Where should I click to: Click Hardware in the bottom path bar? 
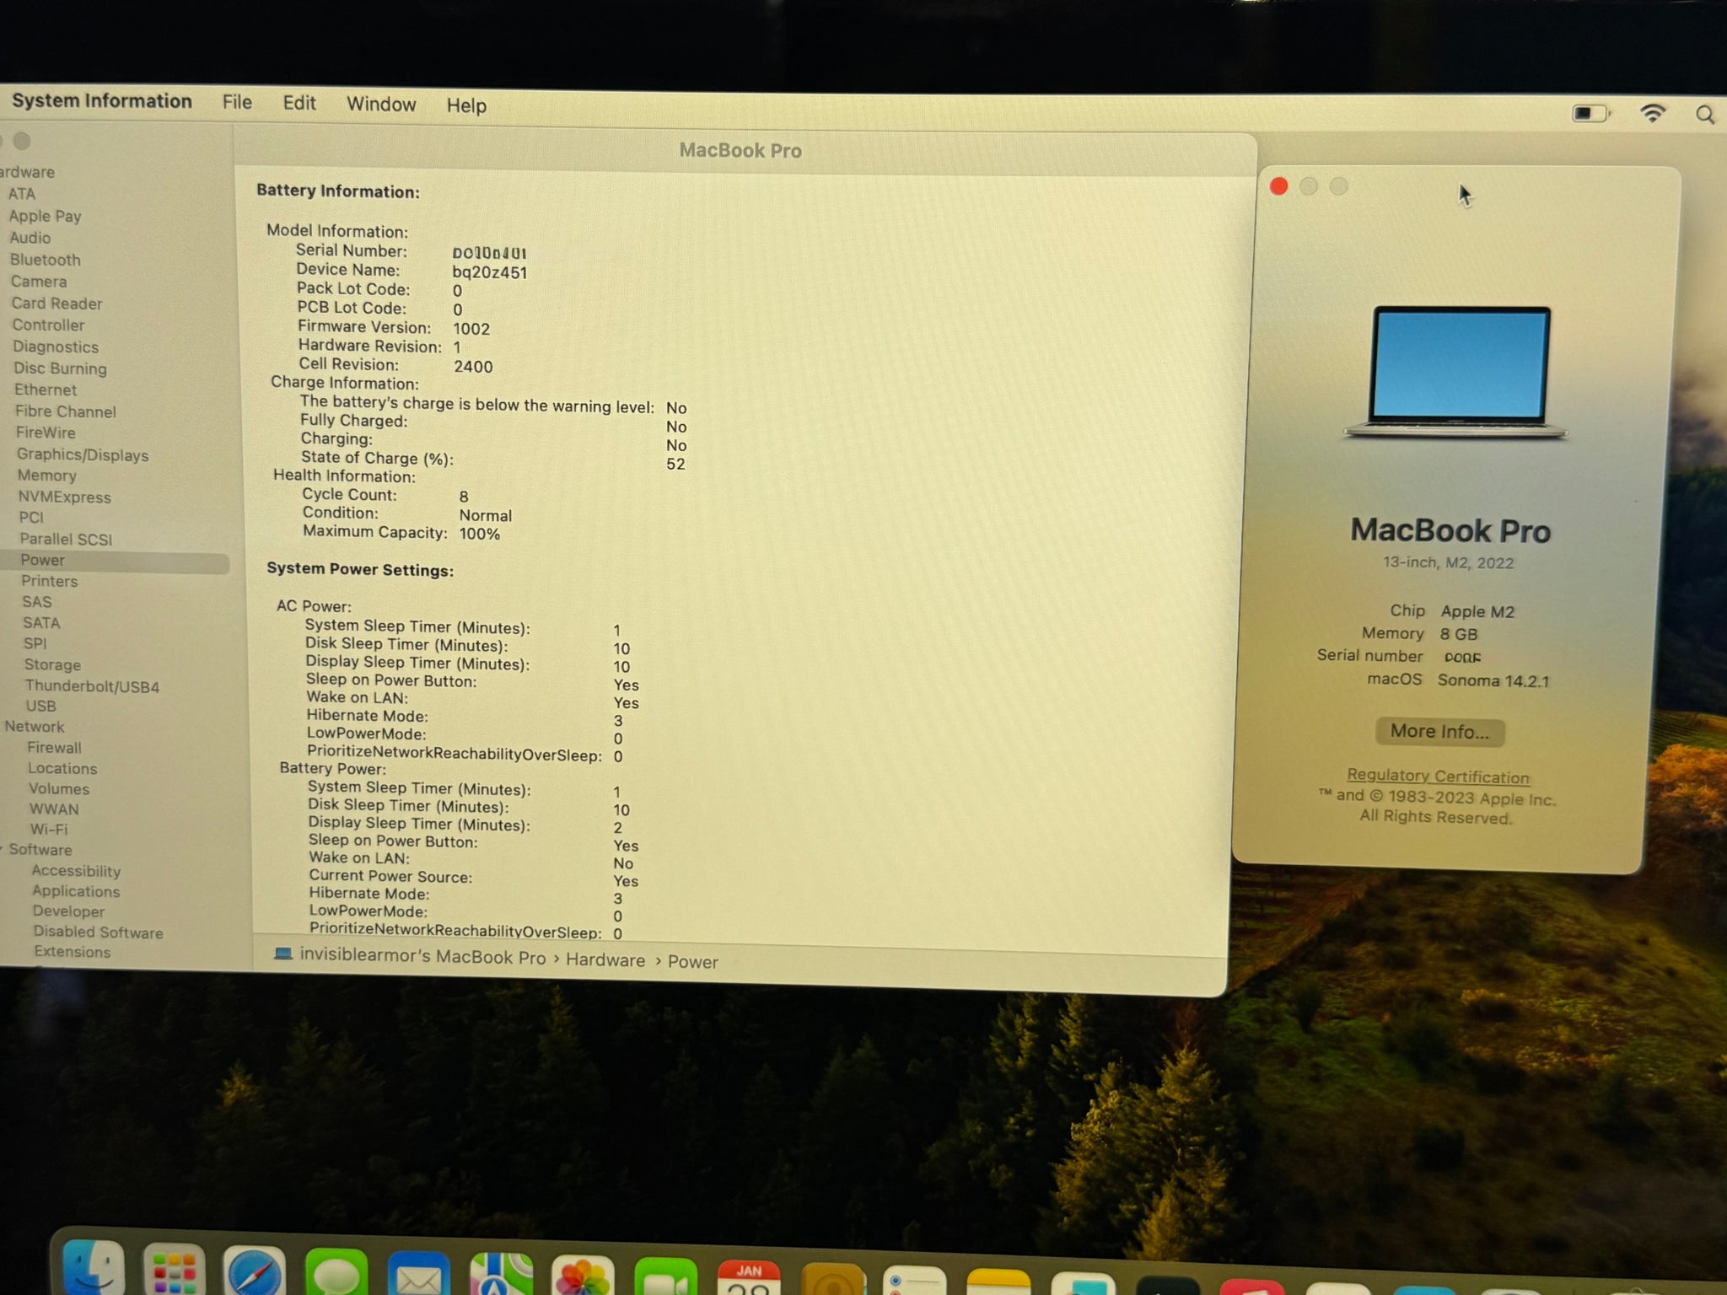tap(605, 960)
